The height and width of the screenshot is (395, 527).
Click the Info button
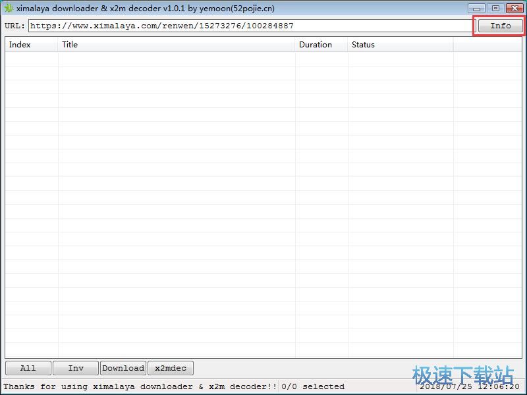501,26
